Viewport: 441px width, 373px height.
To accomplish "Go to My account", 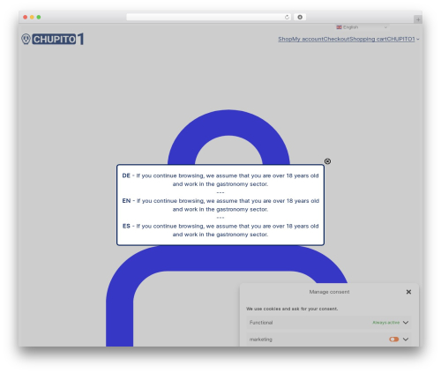I will point(308,39).
